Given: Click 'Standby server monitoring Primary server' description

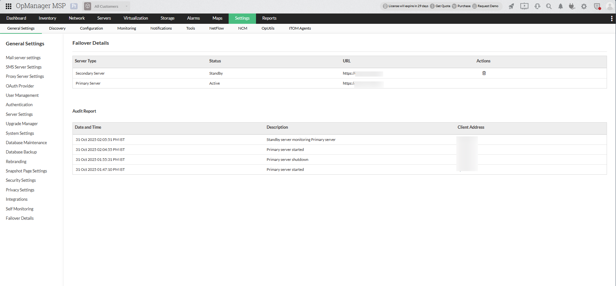Looking at the screenshot, I should [301, 140].
